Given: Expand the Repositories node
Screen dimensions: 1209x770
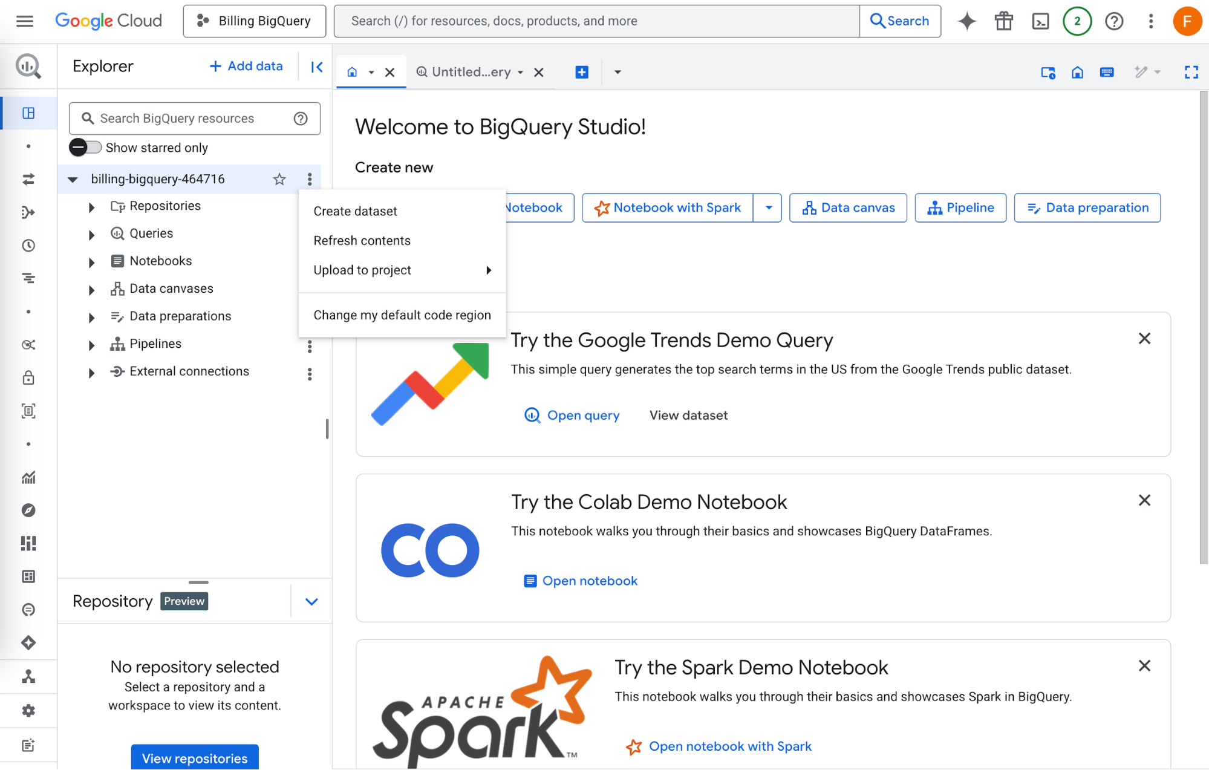Looking at the screenshot, I should tap(91, 207).
